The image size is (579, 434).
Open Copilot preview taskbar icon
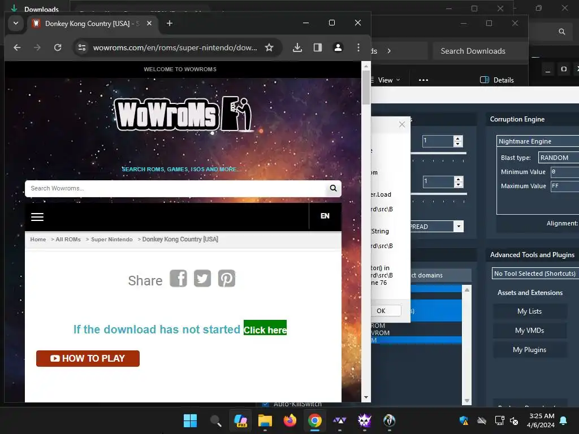[240, 420]
